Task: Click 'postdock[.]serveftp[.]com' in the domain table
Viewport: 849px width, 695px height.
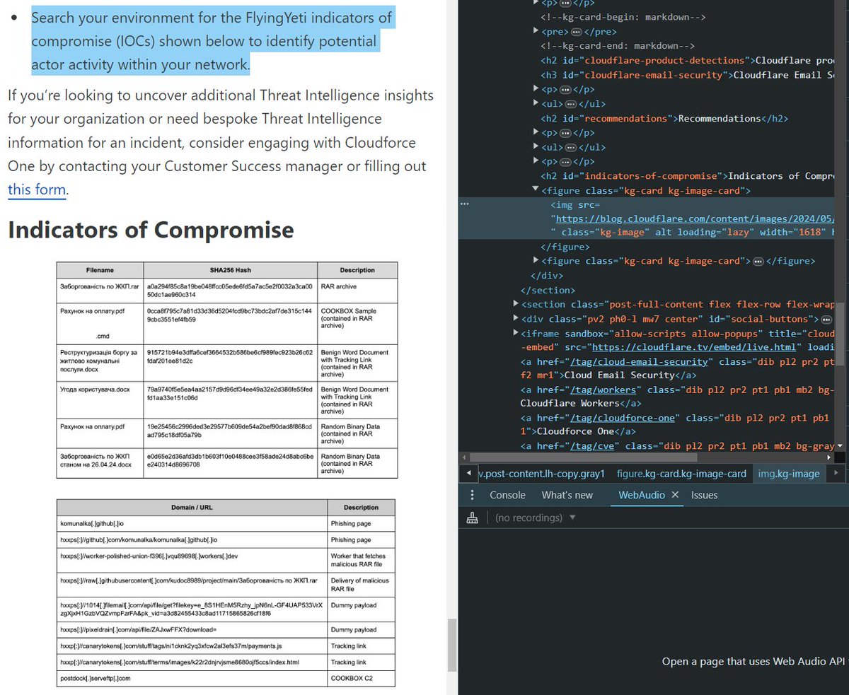Action: 96,679
